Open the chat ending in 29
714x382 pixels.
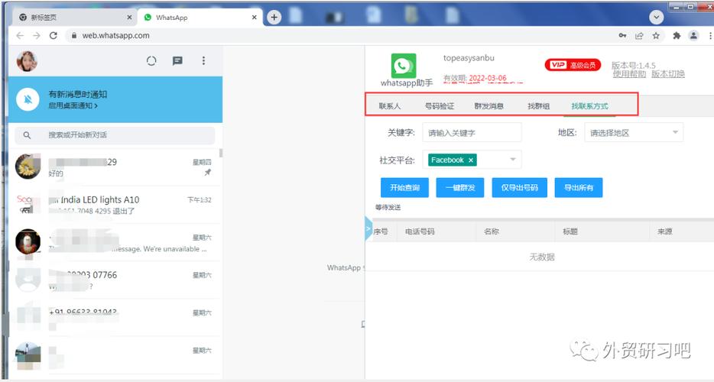point(114,167)
